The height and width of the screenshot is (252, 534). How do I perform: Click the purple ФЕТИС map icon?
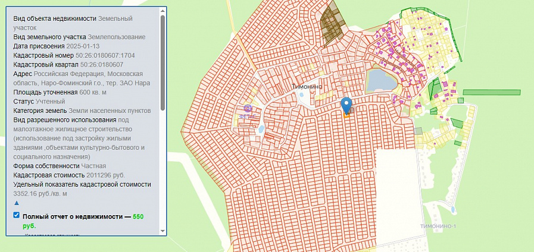248,109
